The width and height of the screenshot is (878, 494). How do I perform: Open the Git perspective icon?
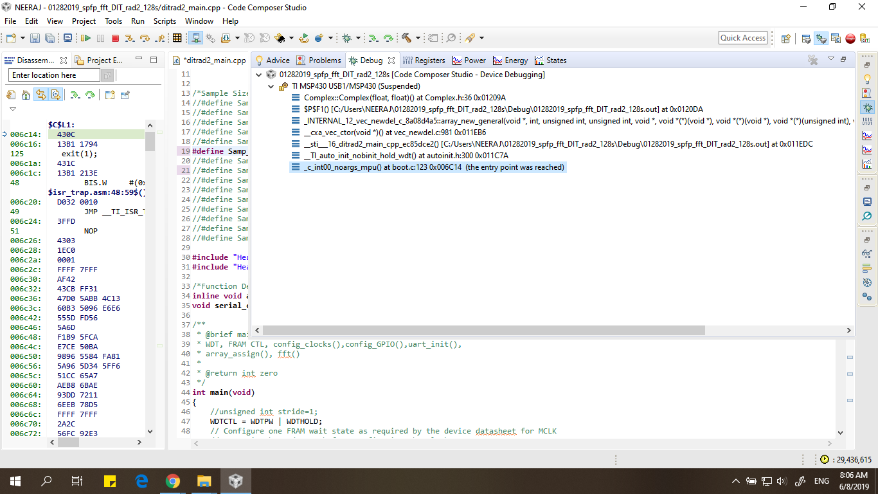pos(865,39)
